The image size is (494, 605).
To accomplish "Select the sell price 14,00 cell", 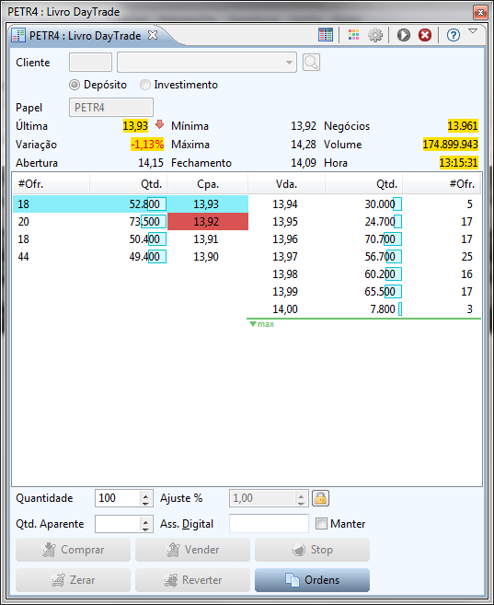I will 286,309.
